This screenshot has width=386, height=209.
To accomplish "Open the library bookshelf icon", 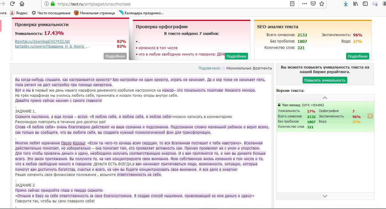I will tap(356, 4).
